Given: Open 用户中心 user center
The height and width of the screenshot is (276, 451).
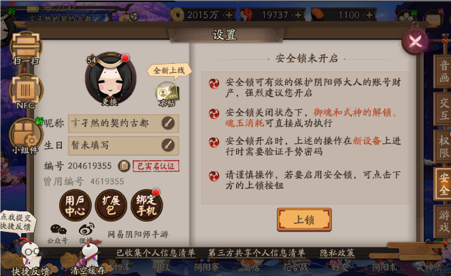Looking at the screenshot, I should tap(76, 205).
